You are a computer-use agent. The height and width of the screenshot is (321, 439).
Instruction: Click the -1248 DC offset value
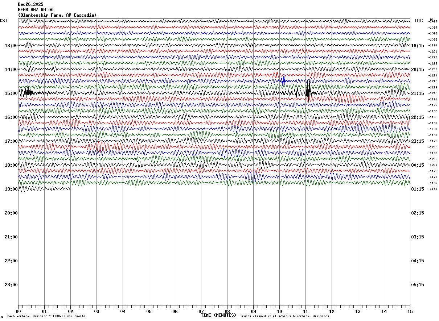433,93
